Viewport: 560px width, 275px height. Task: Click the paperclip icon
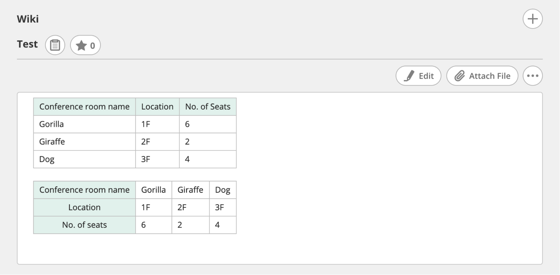coord(459,76)
